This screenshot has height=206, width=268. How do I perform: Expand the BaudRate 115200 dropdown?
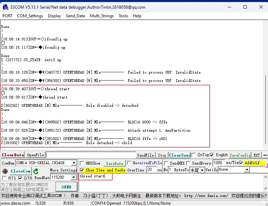74,177
